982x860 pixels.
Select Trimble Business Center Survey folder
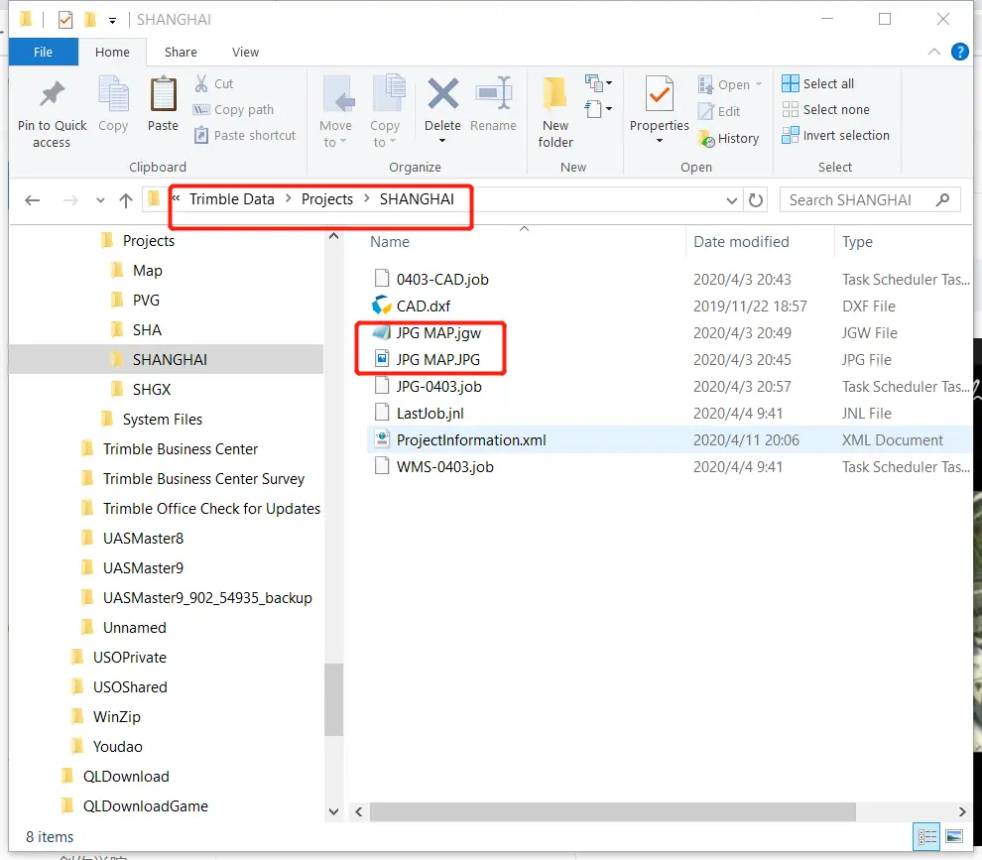point(203,479)
